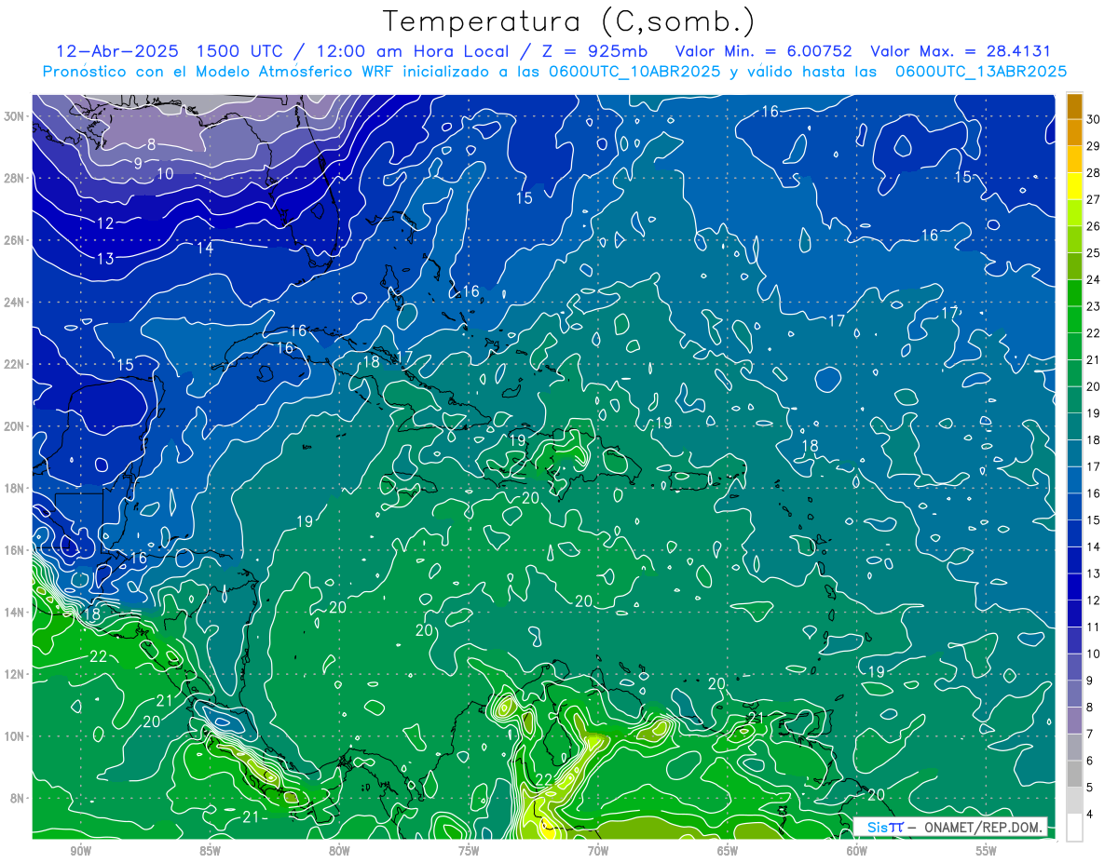
Task: Click the 12N latitude axis label
Action: pos(14,674)
